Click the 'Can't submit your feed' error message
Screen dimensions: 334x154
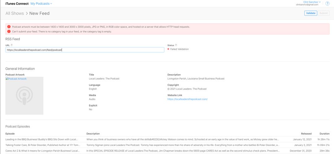pos(62,32)
